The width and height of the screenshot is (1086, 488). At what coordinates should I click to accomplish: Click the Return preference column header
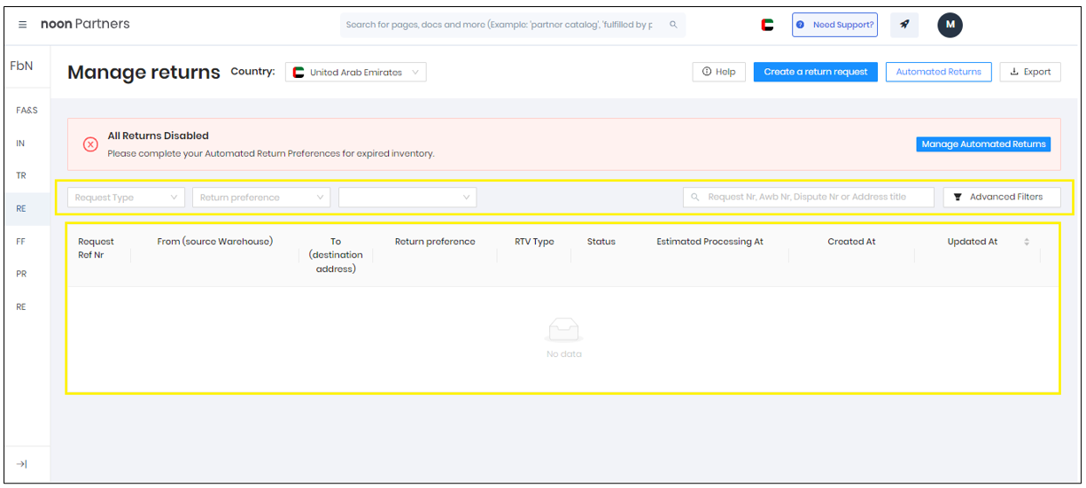pyautogui.click(x=435, y=241)
